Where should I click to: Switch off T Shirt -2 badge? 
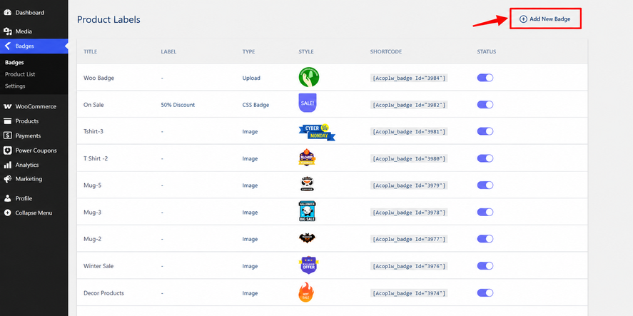[485, 158]
